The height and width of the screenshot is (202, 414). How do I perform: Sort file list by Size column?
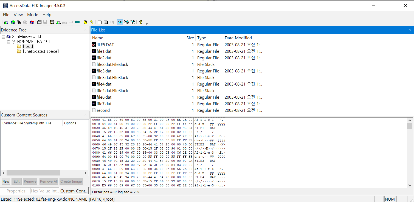(177, 38)
